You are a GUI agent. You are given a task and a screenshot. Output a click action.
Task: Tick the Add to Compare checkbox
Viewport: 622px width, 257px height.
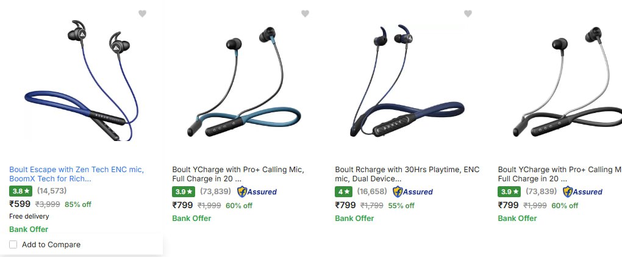pos(13,245)
